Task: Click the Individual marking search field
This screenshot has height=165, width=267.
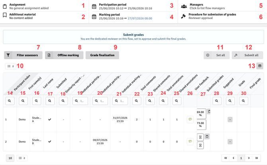Action: tap(120, 101)
